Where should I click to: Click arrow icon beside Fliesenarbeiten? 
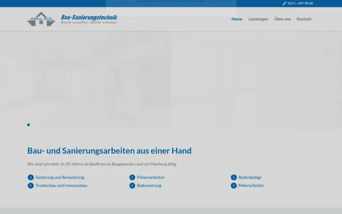132,177
